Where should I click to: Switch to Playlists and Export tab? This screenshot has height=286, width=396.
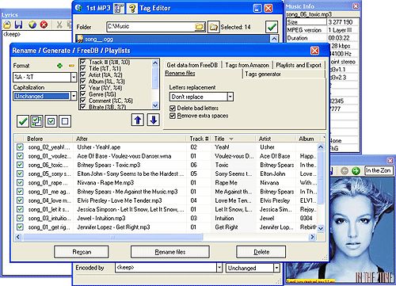(299, 65)
